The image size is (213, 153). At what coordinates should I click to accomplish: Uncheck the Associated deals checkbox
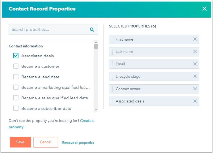coord(16,56)
